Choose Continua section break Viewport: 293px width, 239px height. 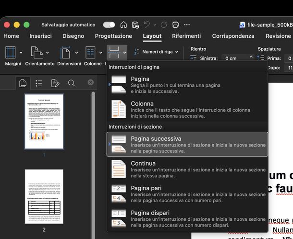pos(187,169)
